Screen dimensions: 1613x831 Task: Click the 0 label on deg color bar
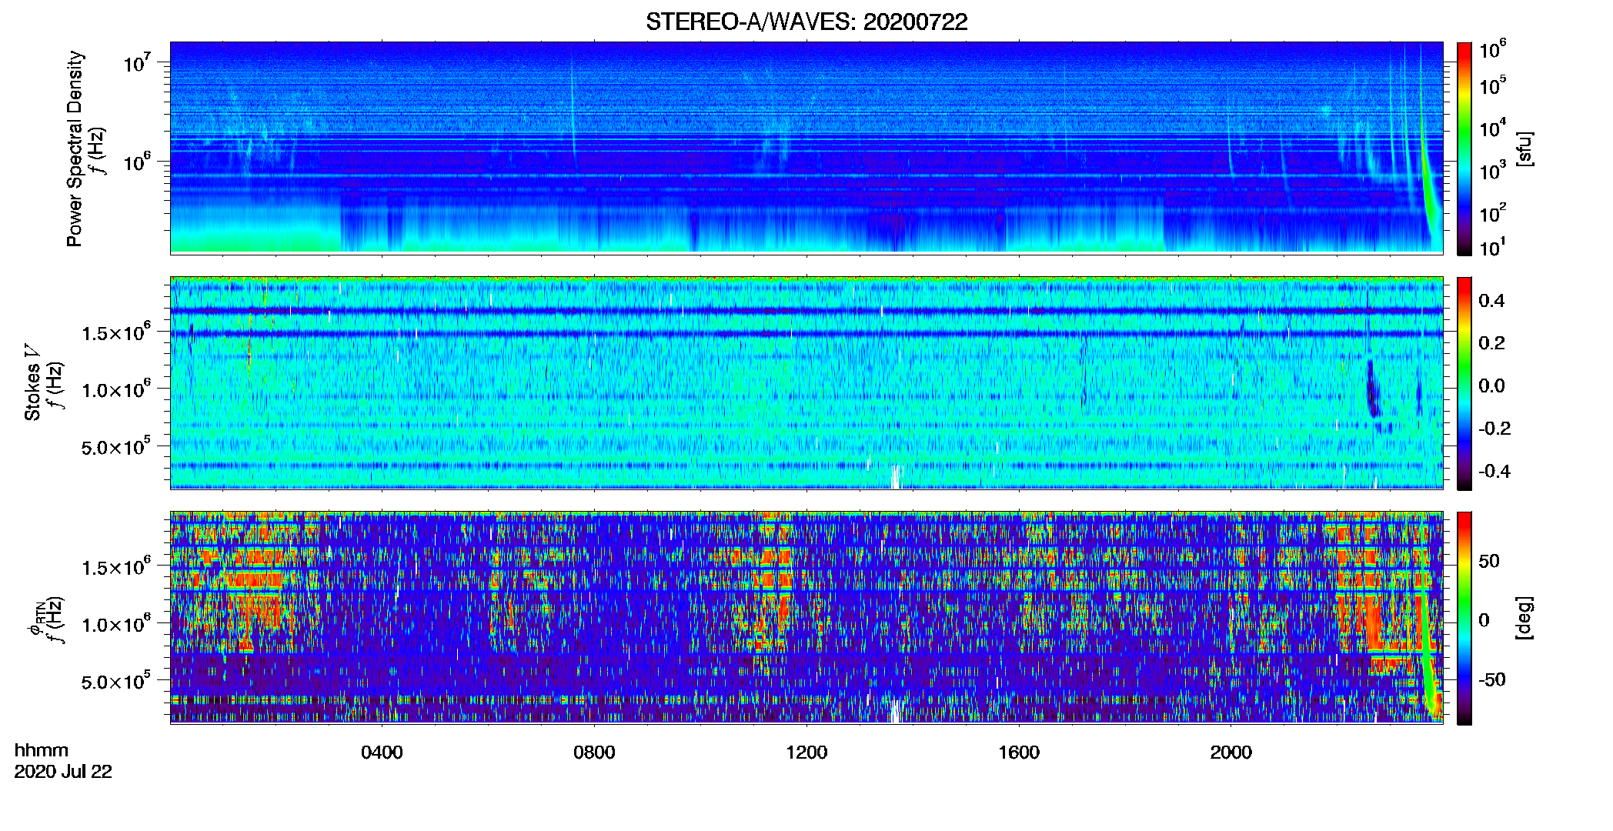coord(1484,619)
